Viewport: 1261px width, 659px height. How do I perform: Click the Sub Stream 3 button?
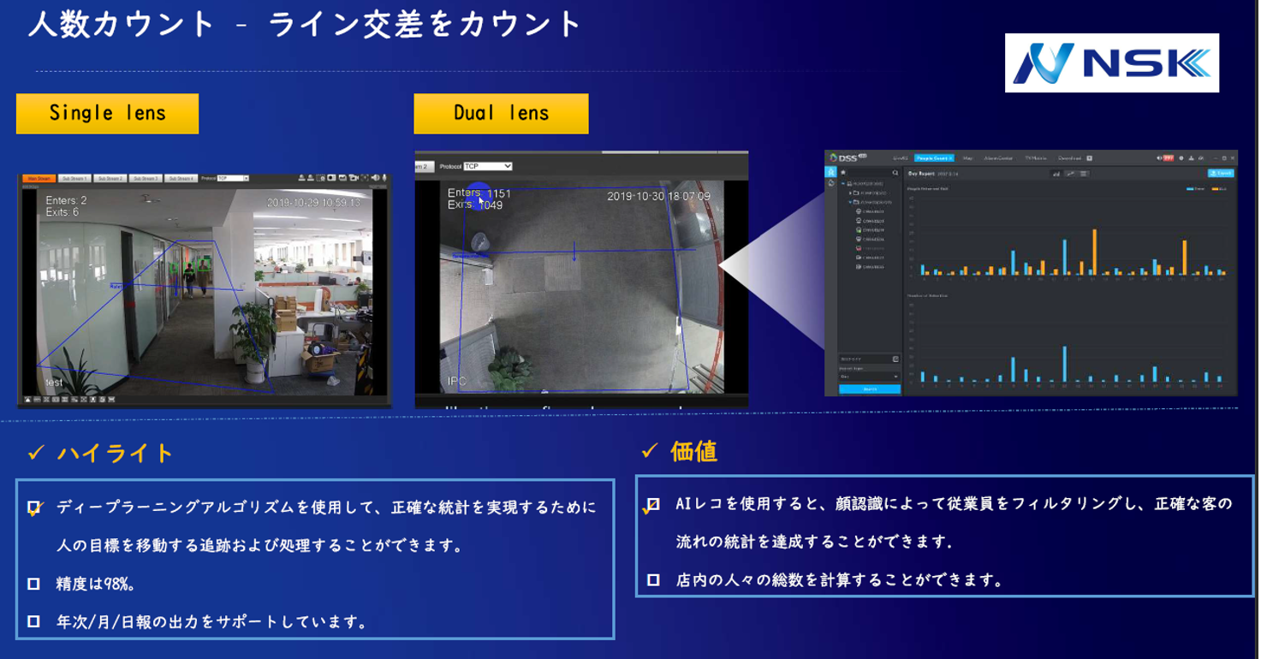(146, 178)
